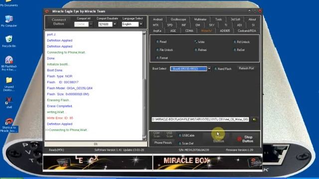The width and height of the screenshot is (319, 179).
Task: Select Shortcut to Miracle_box desktop icon
Action: 9,125
